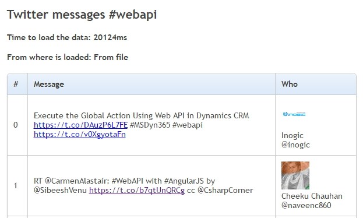
Task: Click the @naveenc860 handle text
Action: [x=306, y=205]
